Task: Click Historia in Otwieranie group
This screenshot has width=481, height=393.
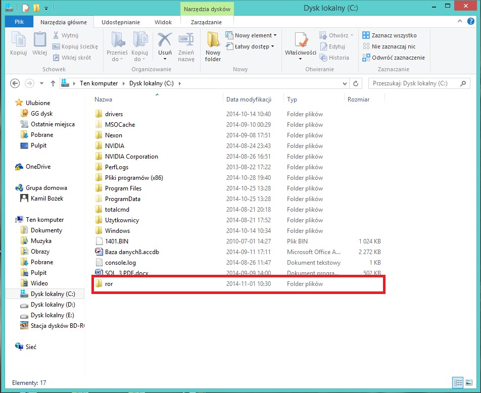Action: coord(334,58)
